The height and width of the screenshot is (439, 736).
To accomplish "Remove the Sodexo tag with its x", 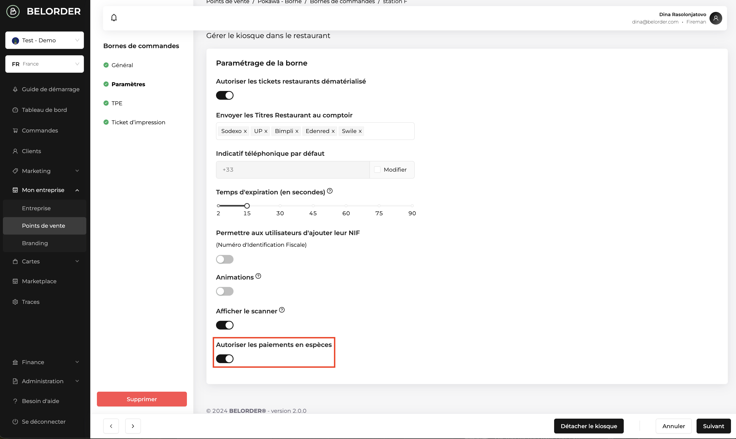I will coord(245,131).
